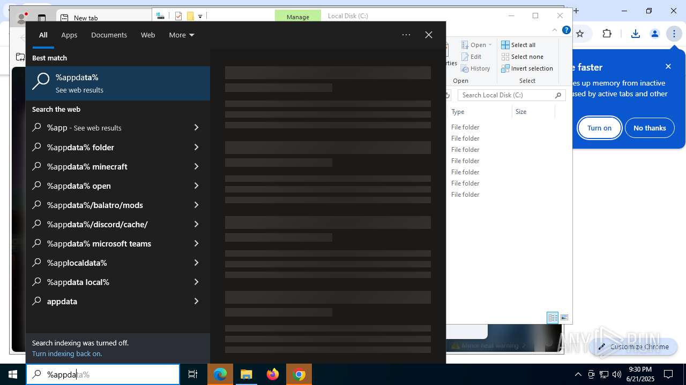The width and height of the screenshot is (686, 385).
Task: Switch Explorer to details view icon
Action: click(553, 318)
